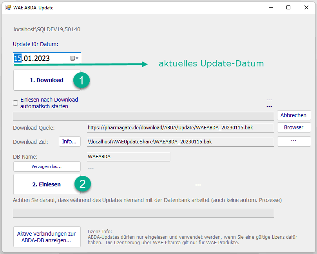Image resolution: width=317 pixels, height=254 pixels.
Task: Close the WAE ABDA-Update window
Action: click(x=306, y=8)
